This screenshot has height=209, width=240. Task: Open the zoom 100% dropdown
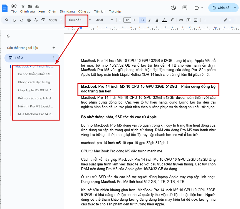click(x=55, y=20)
